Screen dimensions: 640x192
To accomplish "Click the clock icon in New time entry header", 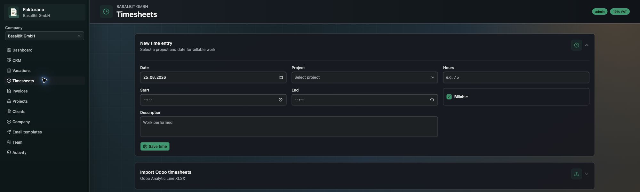I will (x=577, y=45).
